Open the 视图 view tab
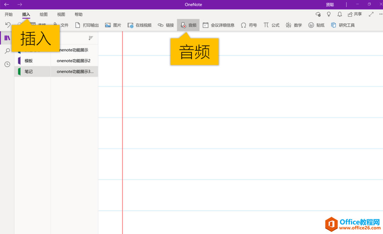The width and height of the screenshot is (383, 234). (61, 14)
